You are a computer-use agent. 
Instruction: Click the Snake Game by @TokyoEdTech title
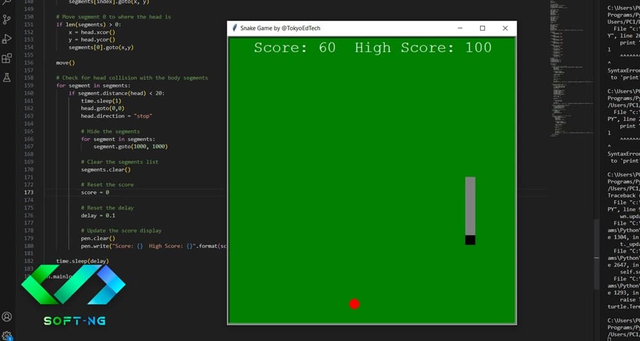click(x=280, y=28)
